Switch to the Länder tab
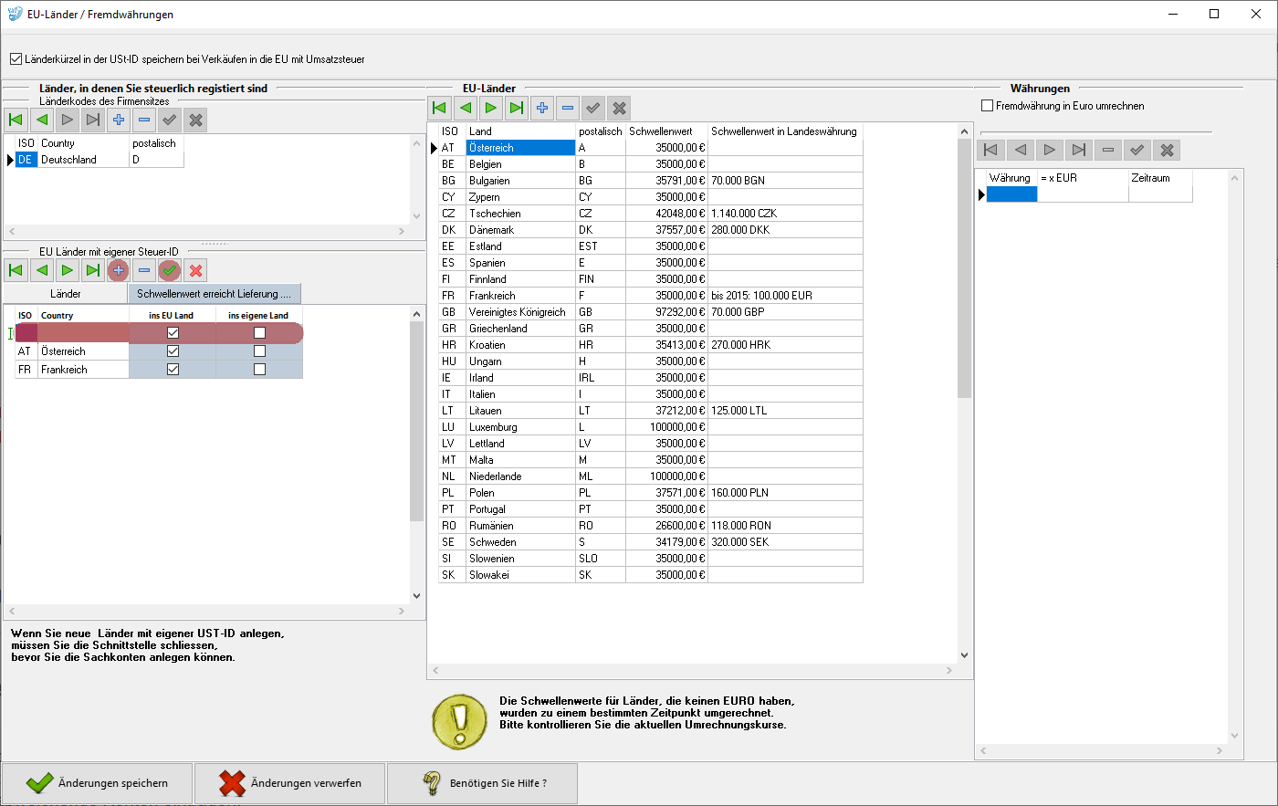This screenshot has width=1278, height=806. point(66,294)
